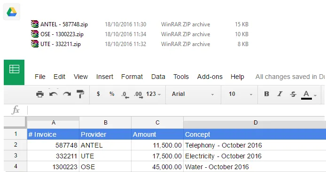Viewport: 326px width, 172px height.
Task: Select the 'Provider' header cell
Action: point(105,134)
